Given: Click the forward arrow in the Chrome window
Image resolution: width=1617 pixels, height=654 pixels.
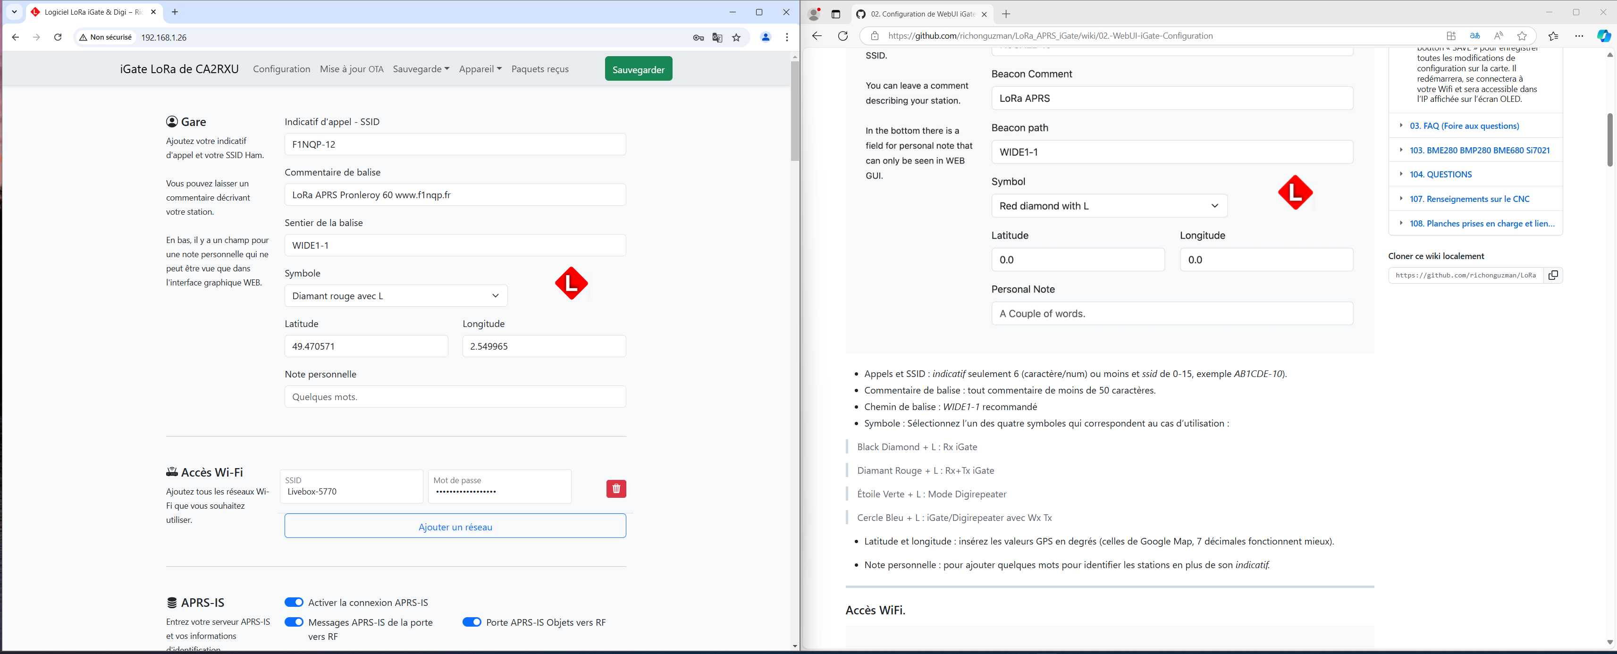Looking at the screenshot, I should point(36,37).
